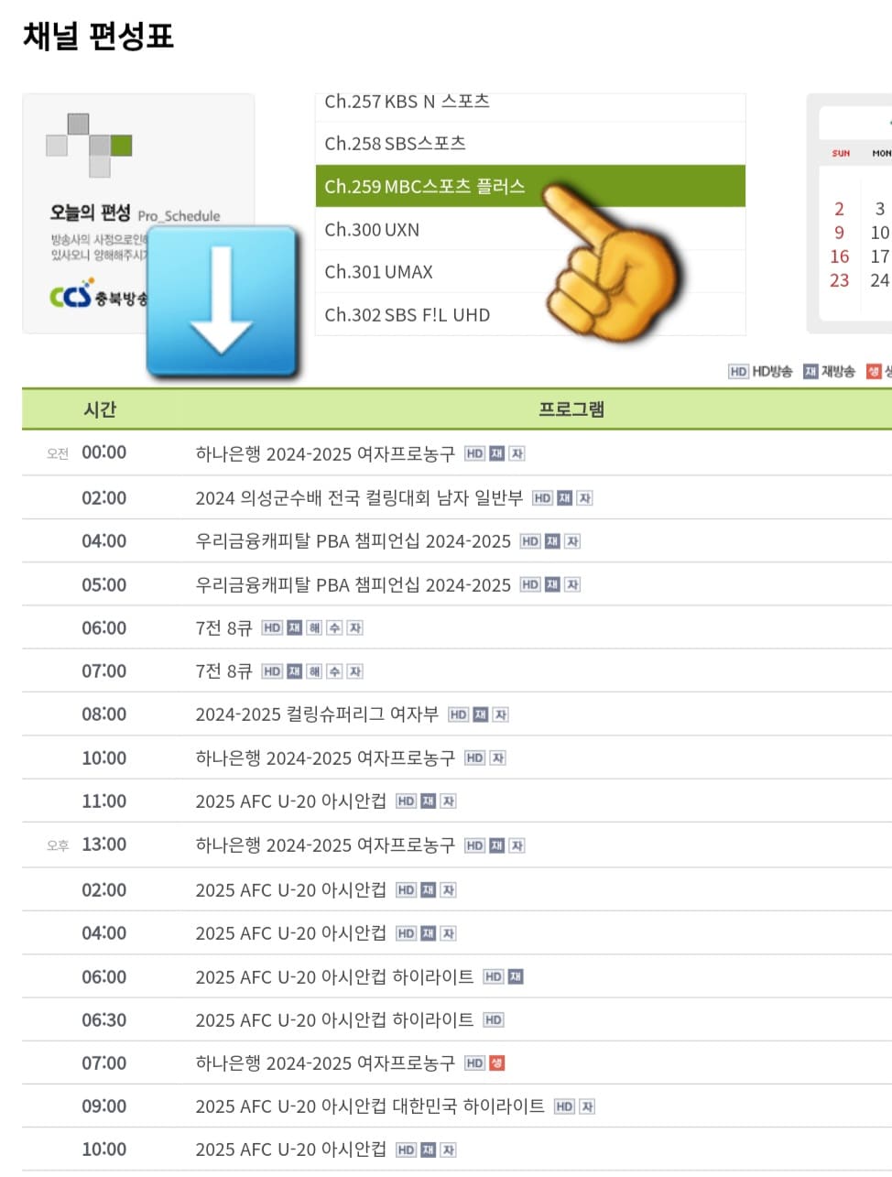The height and width of the screenshot is (1177, 892).
Task: Select Monday the 10th on the calendar
Action: (880, 233)
